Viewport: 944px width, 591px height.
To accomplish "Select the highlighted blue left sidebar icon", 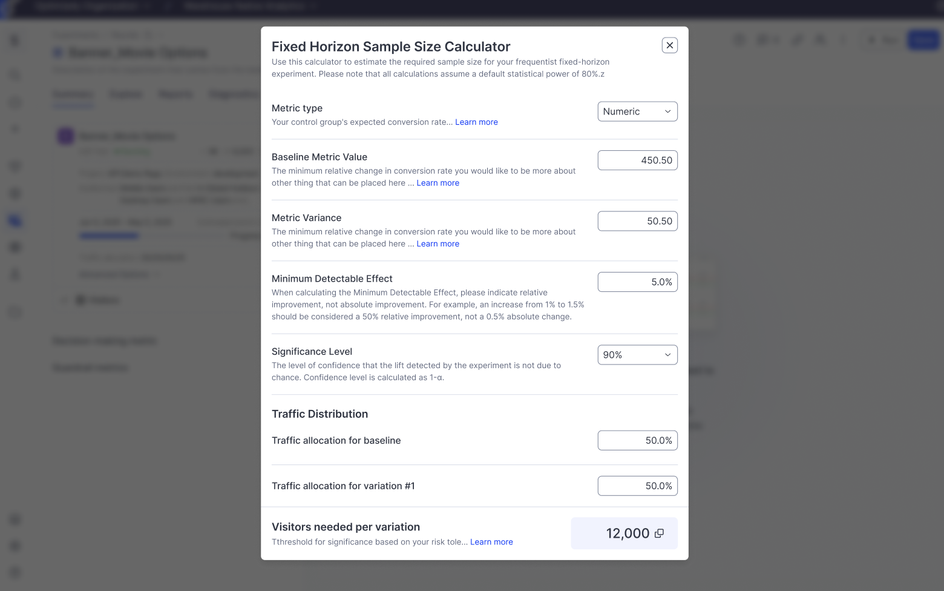I will tap(16, 220).
